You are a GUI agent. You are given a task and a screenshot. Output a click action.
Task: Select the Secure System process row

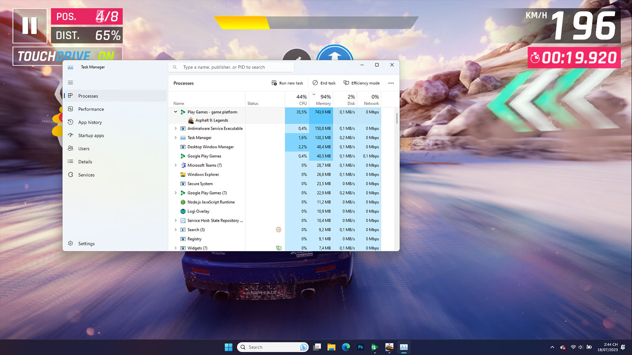pyautogui.click(x=275, y=184)
